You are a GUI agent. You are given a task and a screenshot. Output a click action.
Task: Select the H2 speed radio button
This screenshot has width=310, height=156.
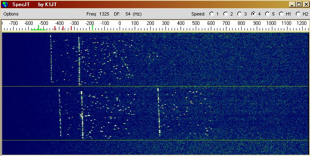point(298,14)
